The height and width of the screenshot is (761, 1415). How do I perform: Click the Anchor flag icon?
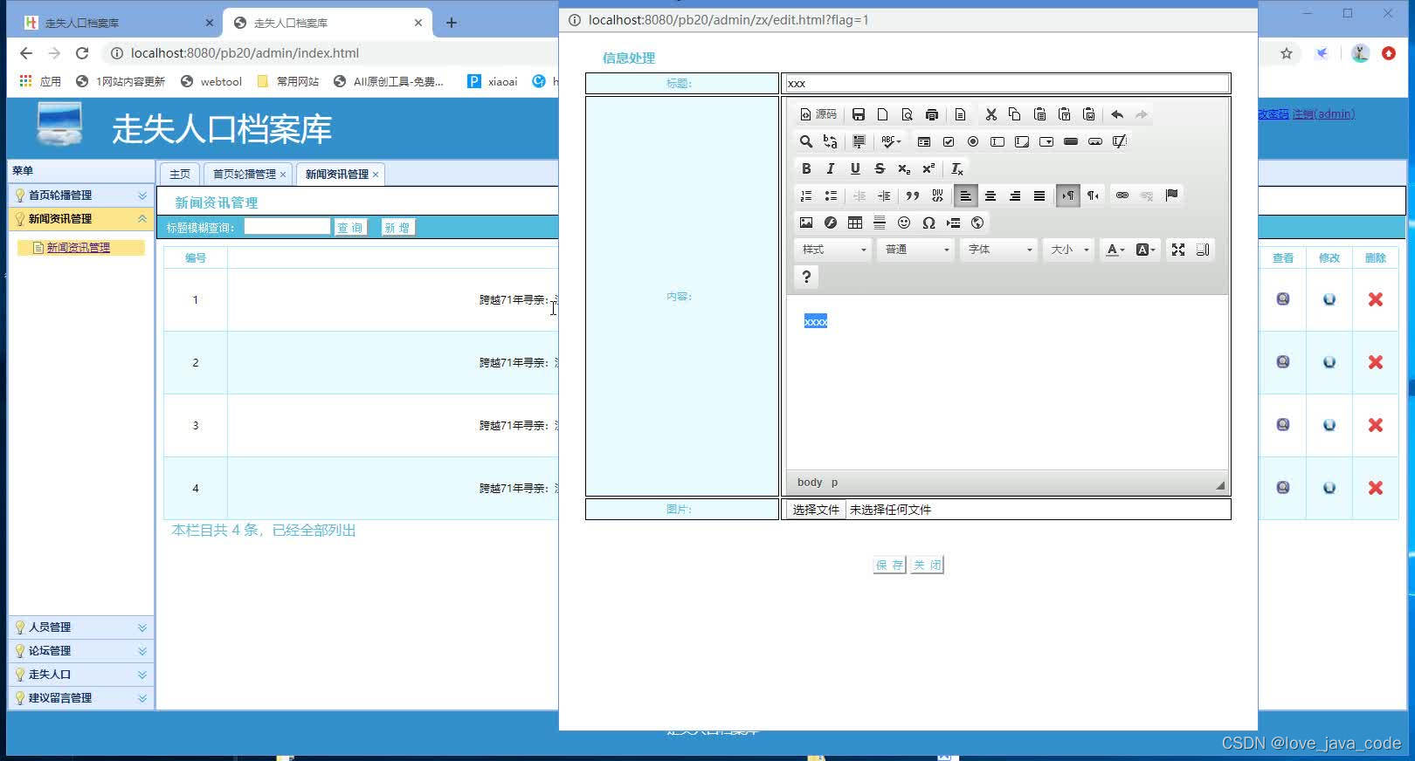click(x=1171, y=195)
